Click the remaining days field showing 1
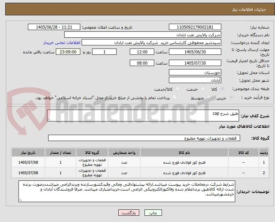Viewport: 275px width, 222px height. [104, 52]
